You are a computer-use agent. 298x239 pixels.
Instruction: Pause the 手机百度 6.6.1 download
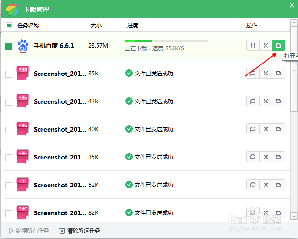(253, 45)
